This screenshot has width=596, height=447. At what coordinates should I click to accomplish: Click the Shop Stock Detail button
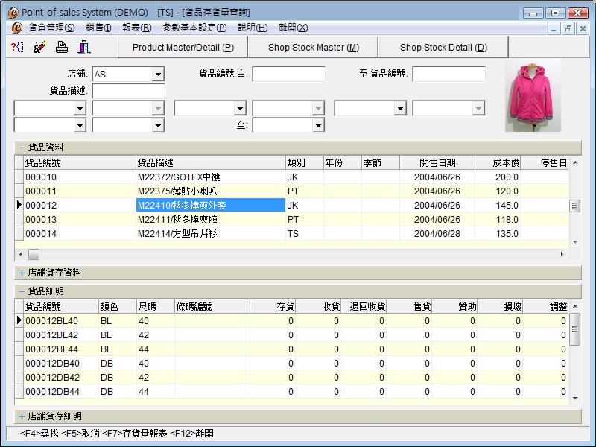coord(443,47)
